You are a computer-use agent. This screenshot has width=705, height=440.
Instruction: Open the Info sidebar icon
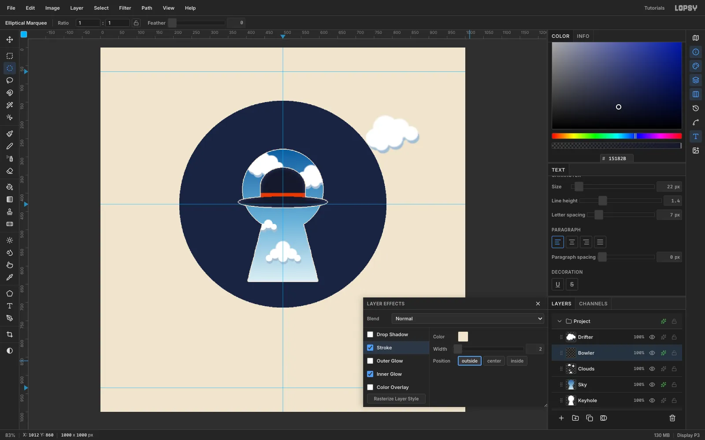[x=696, y=52]
